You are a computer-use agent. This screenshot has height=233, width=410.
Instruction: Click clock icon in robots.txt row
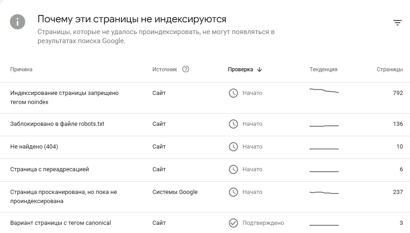[x=233, y=124]
